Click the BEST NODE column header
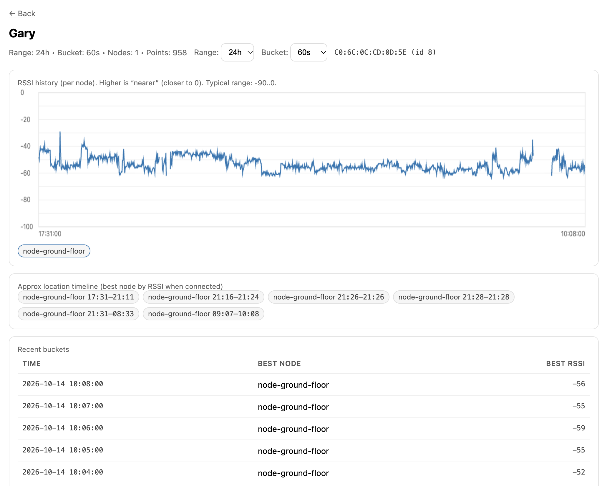The width and height of the screenshot is (607, 486). click(x=279, y=363)
